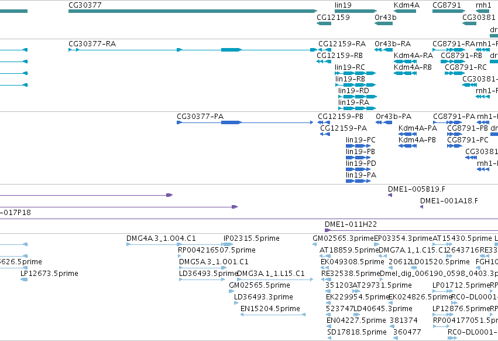The width and height of the screenshot is (498, 341).
Task: Click the Or43b gene label
Action: [x=386, y=18]
